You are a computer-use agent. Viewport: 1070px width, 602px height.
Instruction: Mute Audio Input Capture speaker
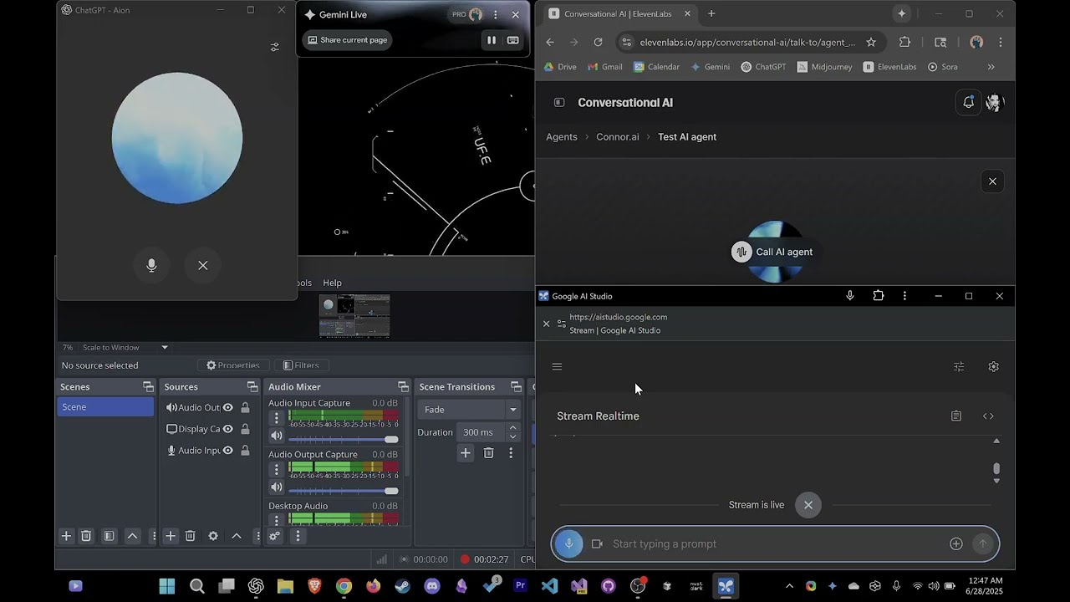pyautogui.click(x=276, y=436)
